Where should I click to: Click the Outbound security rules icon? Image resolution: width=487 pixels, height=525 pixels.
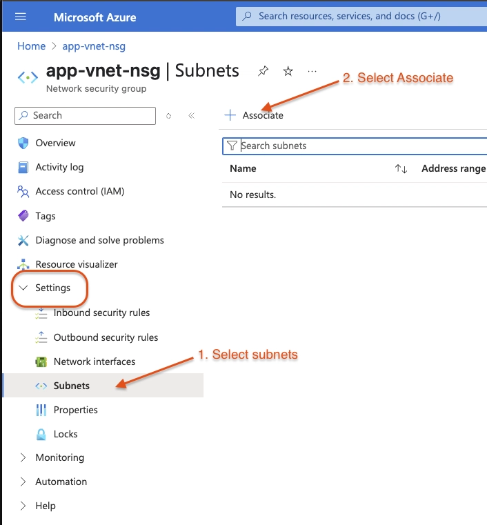[41, 337]
